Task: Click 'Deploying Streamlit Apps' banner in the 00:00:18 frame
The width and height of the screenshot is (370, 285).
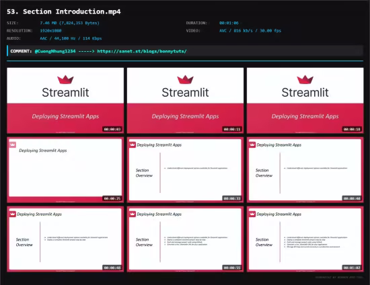Action: pos(305,116)
